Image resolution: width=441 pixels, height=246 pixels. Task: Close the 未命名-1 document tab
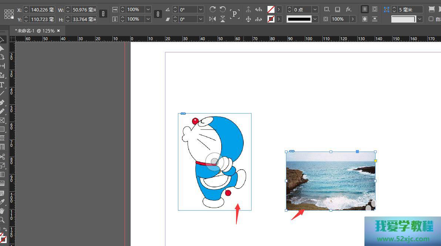58,31
